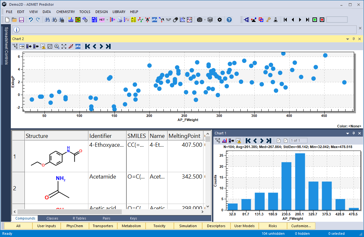Toggle the pin on the Chart 1 panel
Image resolution: width=364 pixels, height=237 pixels.
pos(354,133)
